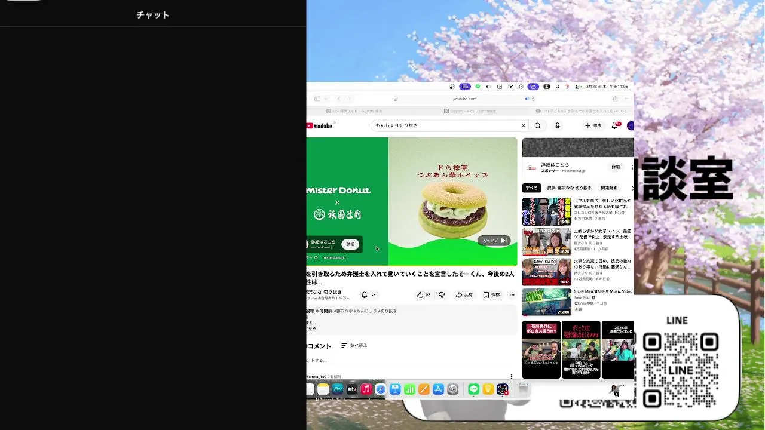The image size is (765, 430).
Task: Reload the page in Safari
Action: (x=533, y=99)
